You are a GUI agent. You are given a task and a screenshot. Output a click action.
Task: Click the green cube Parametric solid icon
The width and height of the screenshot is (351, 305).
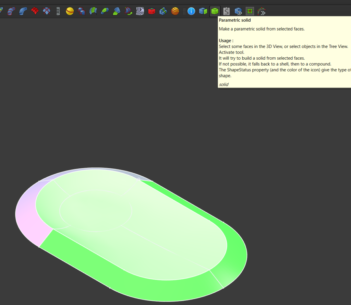pyautogui.click(x=215, y=11)
